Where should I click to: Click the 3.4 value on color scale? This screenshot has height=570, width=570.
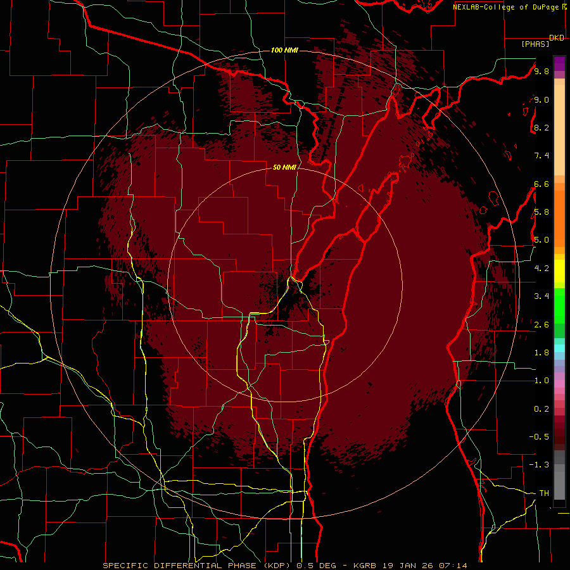(541, 296)
